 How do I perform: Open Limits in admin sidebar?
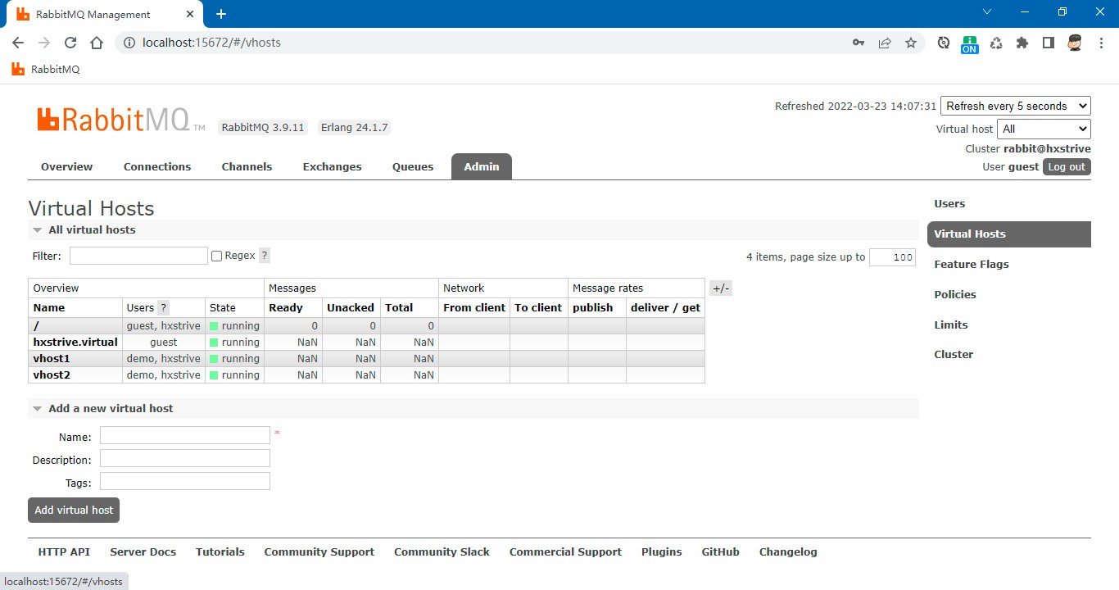click(951, 325)
